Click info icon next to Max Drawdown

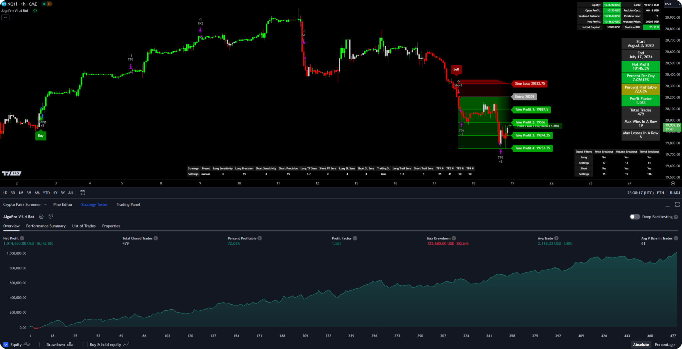coord(454,238)
